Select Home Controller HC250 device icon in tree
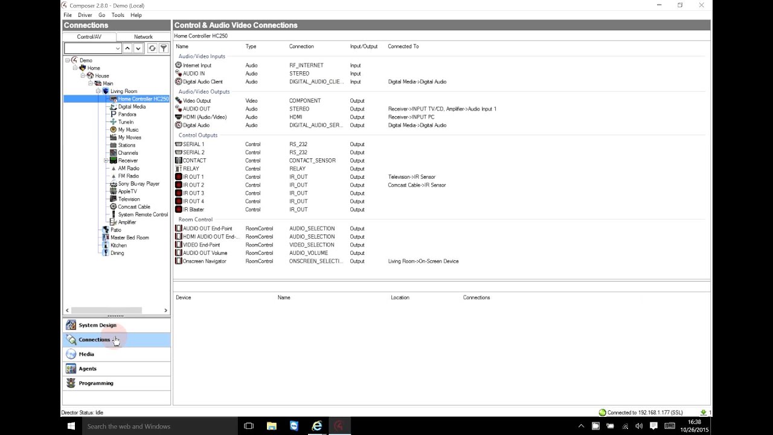The height and width of the screenshot is (435, 773). (113, 98)
